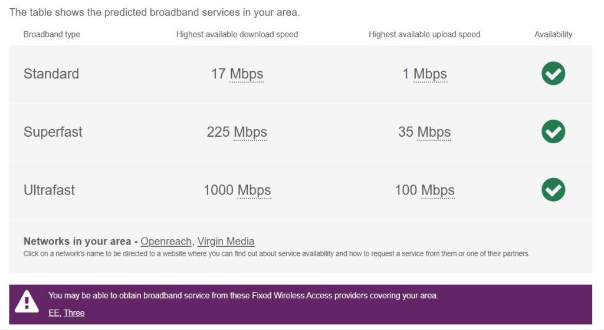Click Mbps abbreviation beside 225 download speed
The height and width of the screenshot is (330, 604).
(x=250, y=132)
